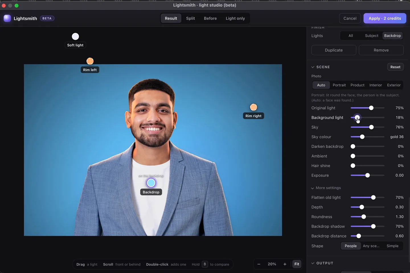Collapse More settings section
This screenshot has height=273, width=410.
coord(326,188)
